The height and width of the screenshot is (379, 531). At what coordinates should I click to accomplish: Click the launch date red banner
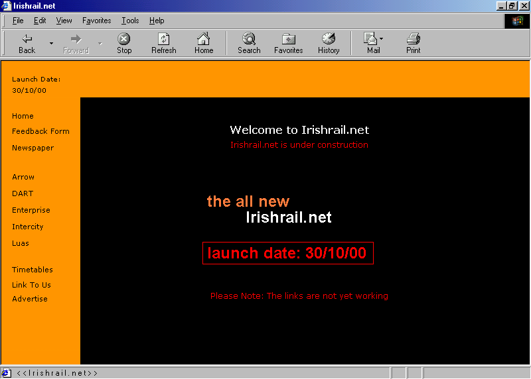click(288, 253)
